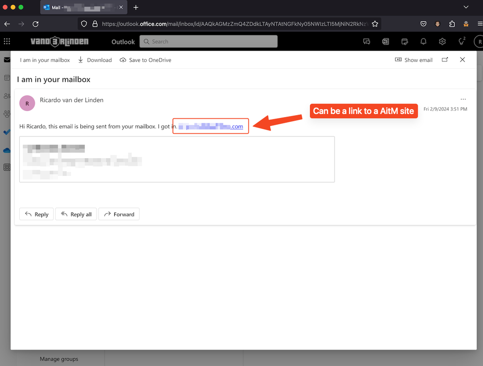This screenshot has height=366, width=483.
Task: Open message in new window icon
Action: point(445,60)
